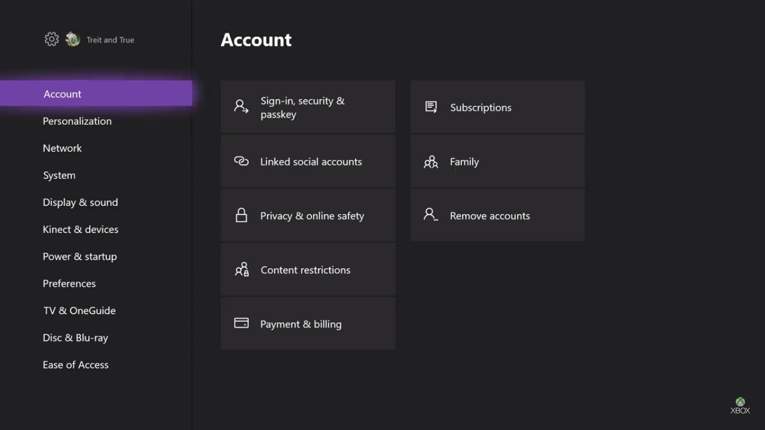Choose TV & OneGuide in sidebar

pos(80,311)
